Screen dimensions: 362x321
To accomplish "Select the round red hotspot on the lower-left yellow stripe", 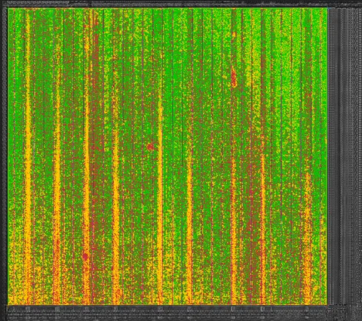I will click(x=85, y=257).
